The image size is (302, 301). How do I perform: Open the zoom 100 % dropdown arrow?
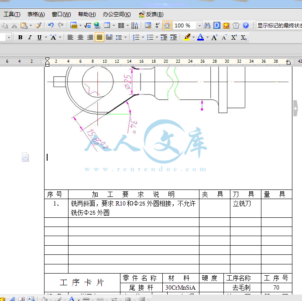click(199, 26)
